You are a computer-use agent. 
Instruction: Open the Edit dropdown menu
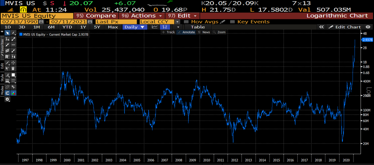182,16
